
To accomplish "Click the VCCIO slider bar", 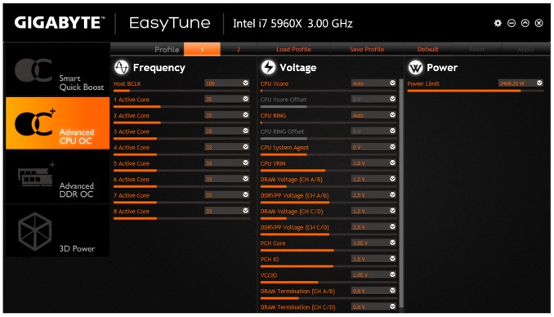I will (328, 283).
